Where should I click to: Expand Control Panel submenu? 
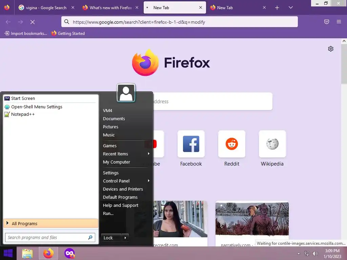(126, 181)
